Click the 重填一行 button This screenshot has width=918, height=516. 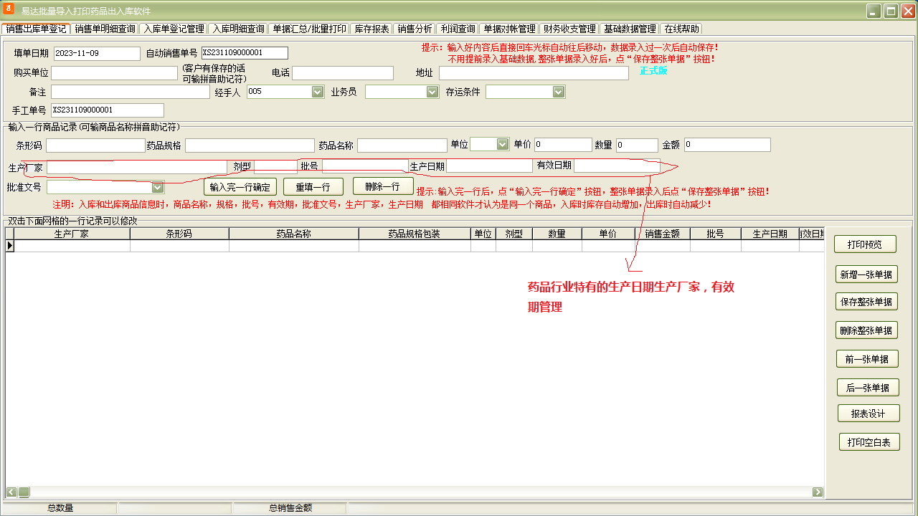[x=313, y=186]
